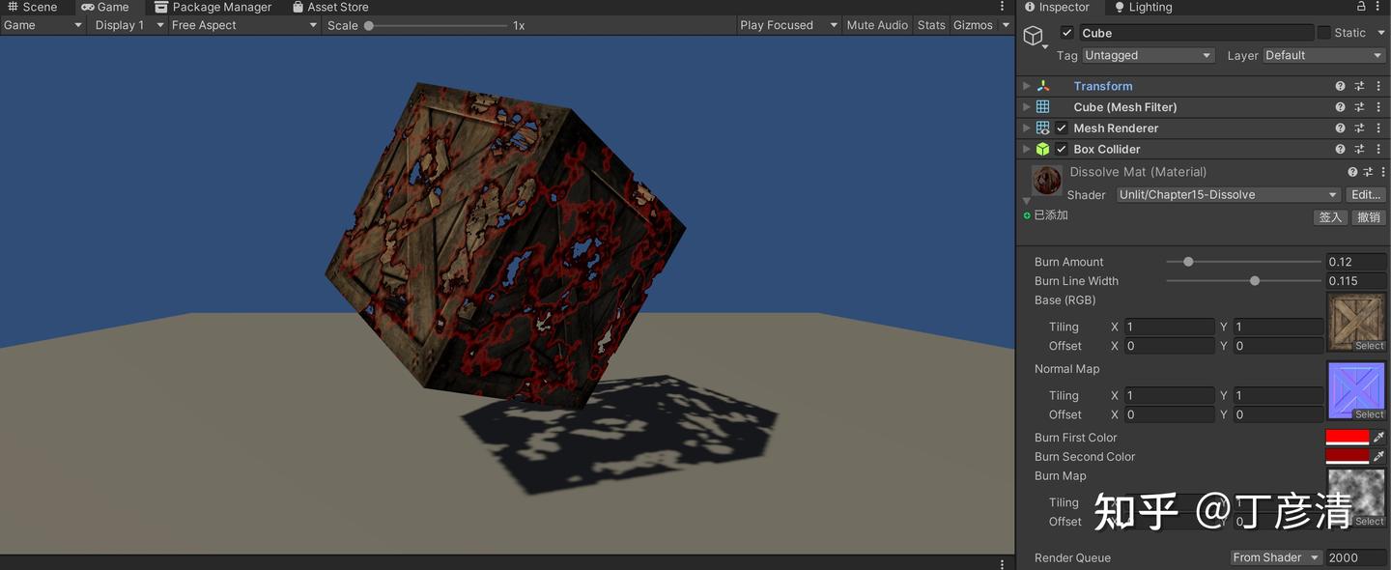The width and height of the screenshot is (1391, 570).
Task: Disable the Mesh Renderer component checkbox
Action: 1061,128
